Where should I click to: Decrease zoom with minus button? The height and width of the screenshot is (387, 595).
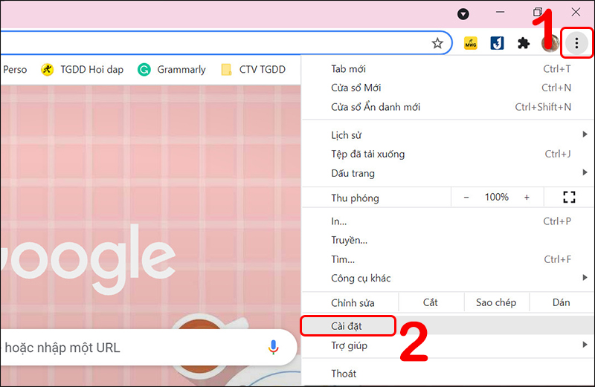click(x=466, y=198)
